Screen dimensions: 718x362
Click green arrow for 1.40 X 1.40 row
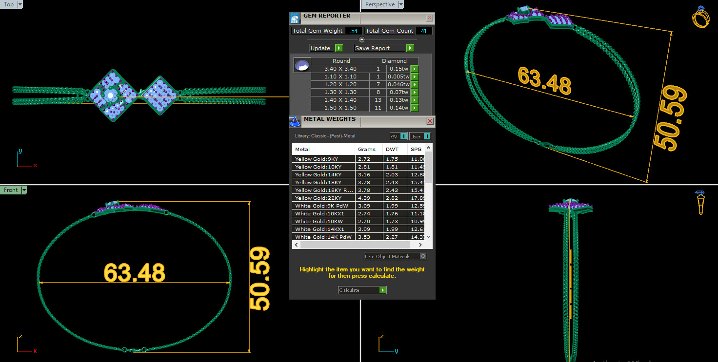(x=414, y=100)
